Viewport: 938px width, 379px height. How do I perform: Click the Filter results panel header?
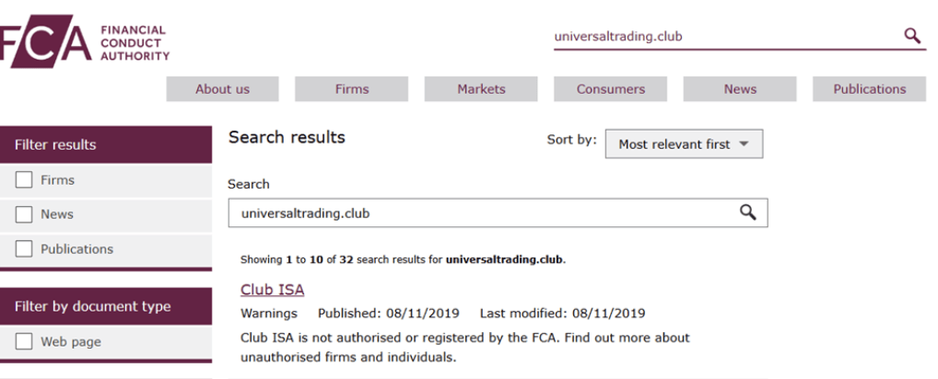[106, 144]
